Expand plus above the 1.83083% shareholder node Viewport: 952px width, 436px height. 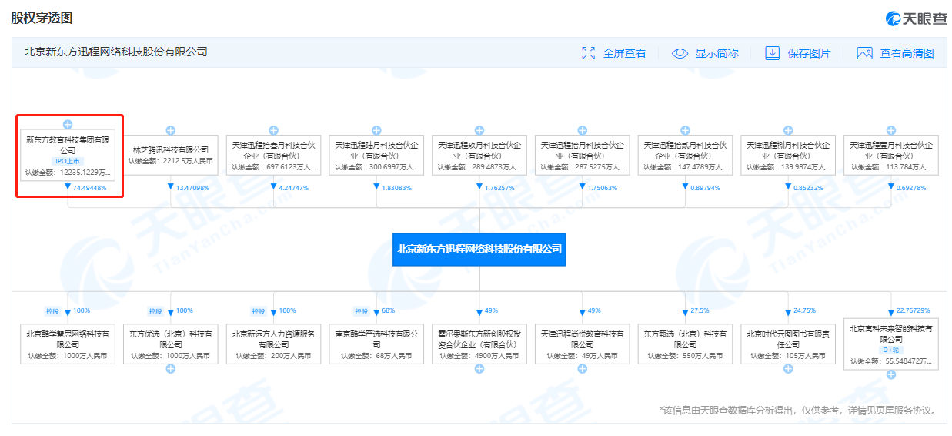pyautogui.click(x=376, y=130)
